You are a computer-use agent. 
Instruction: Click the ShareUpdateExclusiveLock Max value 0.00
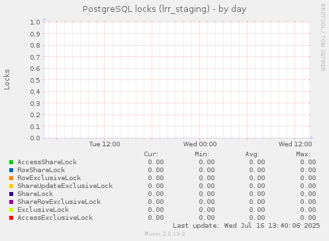308,186
